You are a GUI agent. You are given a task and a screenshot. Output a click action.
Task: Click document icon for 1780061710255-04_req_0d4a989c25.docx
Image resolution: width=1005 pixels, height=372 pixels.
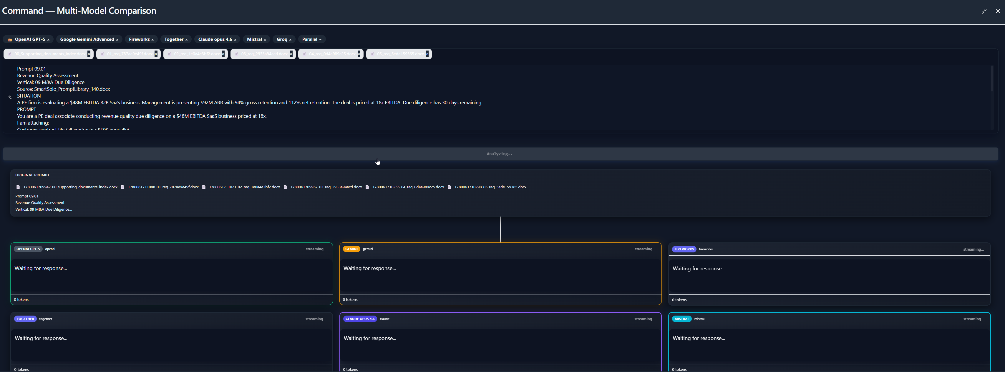click(x=367, y=187)
